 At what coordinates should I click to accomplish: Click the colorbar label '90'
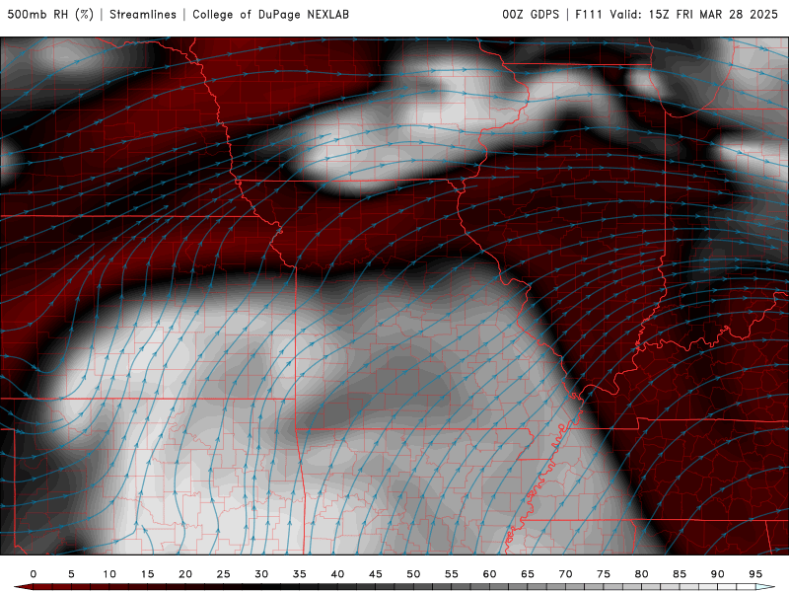click(x=717, y=574)
